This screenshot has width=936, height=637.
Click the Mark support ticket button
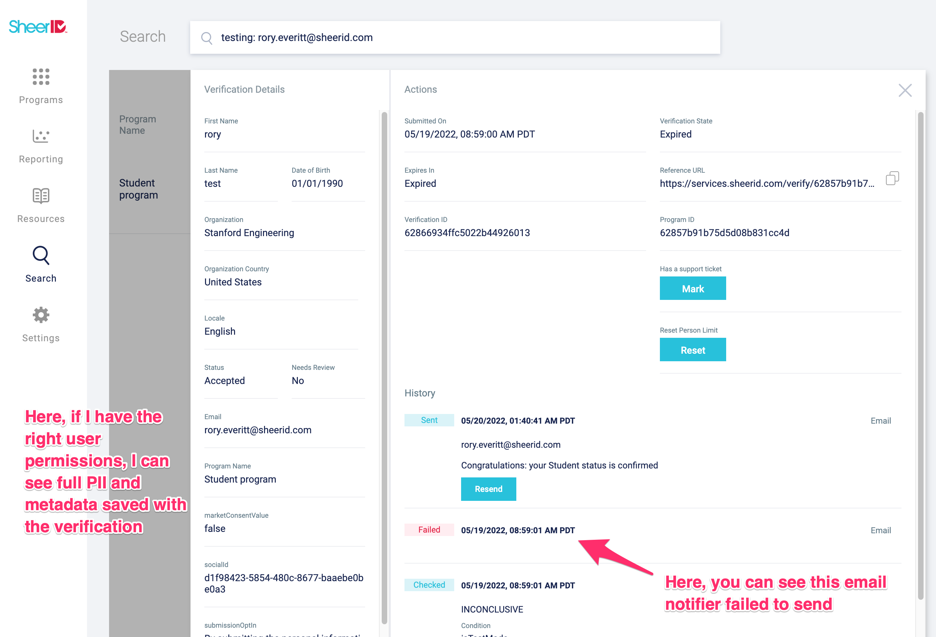point(692,288)
